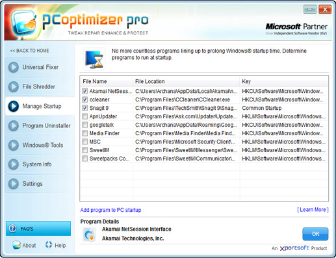The width and height of the screenshot is (336, 258).
Task: Select the Manage Startup section
Action: coord(40,106)
